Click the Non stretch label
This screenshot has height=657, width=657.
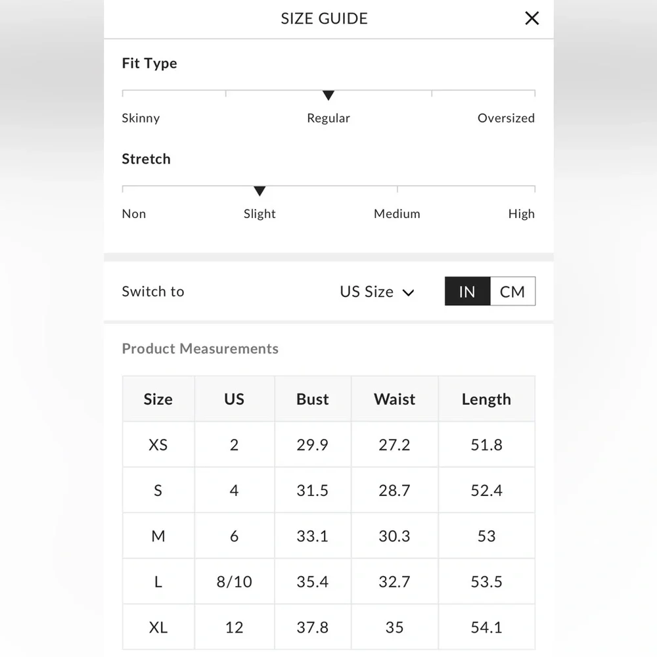coord(134,214)
